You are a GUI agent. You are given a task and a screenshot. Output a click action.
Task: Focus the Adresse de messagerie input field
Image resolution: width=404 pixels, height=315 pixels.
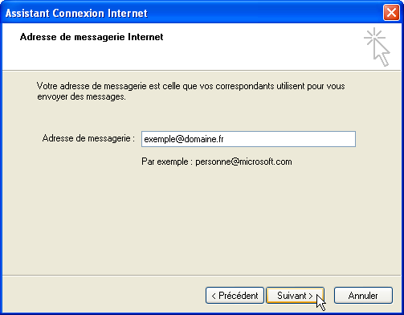(248, 139)
